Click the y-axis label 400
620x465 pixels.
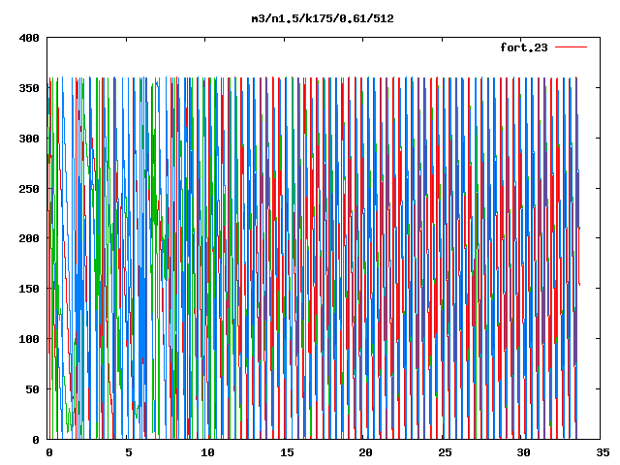pos(29,38)
